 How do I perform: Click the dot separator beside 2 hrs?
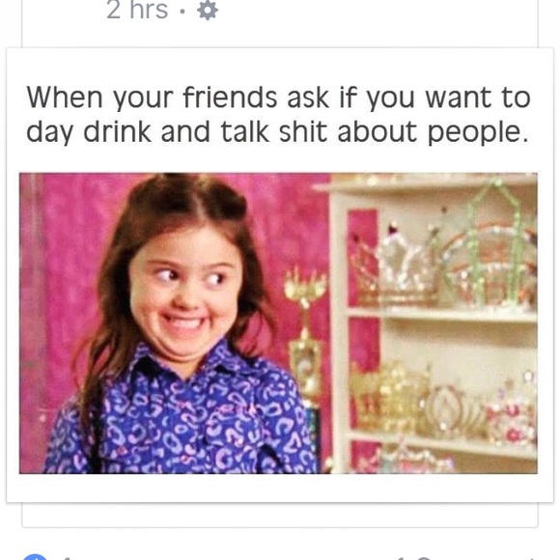click(x=182, y=12)
